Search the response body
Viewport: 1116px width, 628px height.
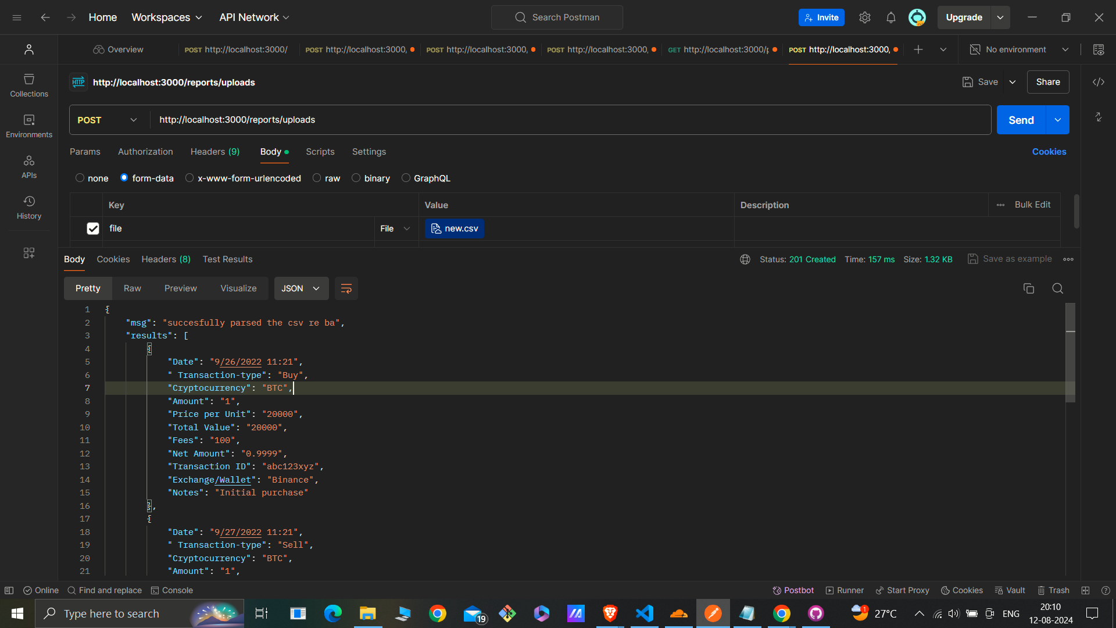(1057, 288)
